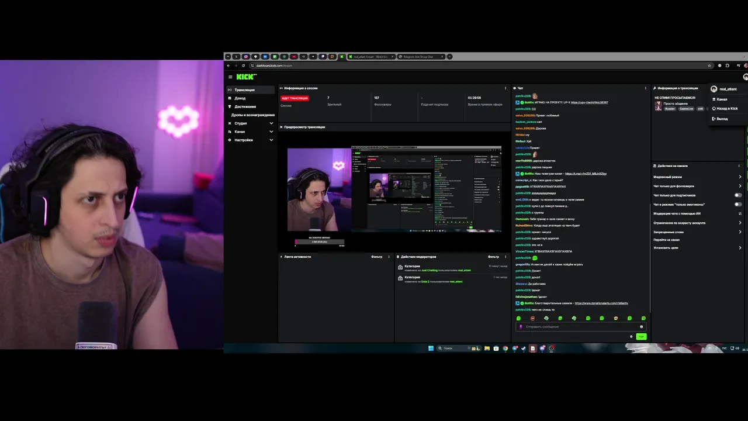Select the last emote in quick row
This screenshot has height=421, width=748.
point(643,318)
